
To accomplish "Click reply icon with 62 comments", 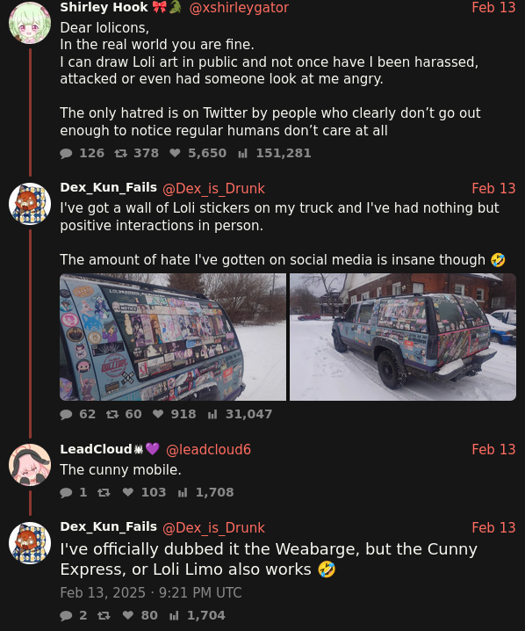I will tap(66, 414).
